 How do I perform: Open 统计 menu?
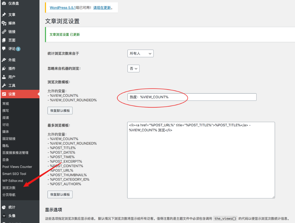point(12,207)
